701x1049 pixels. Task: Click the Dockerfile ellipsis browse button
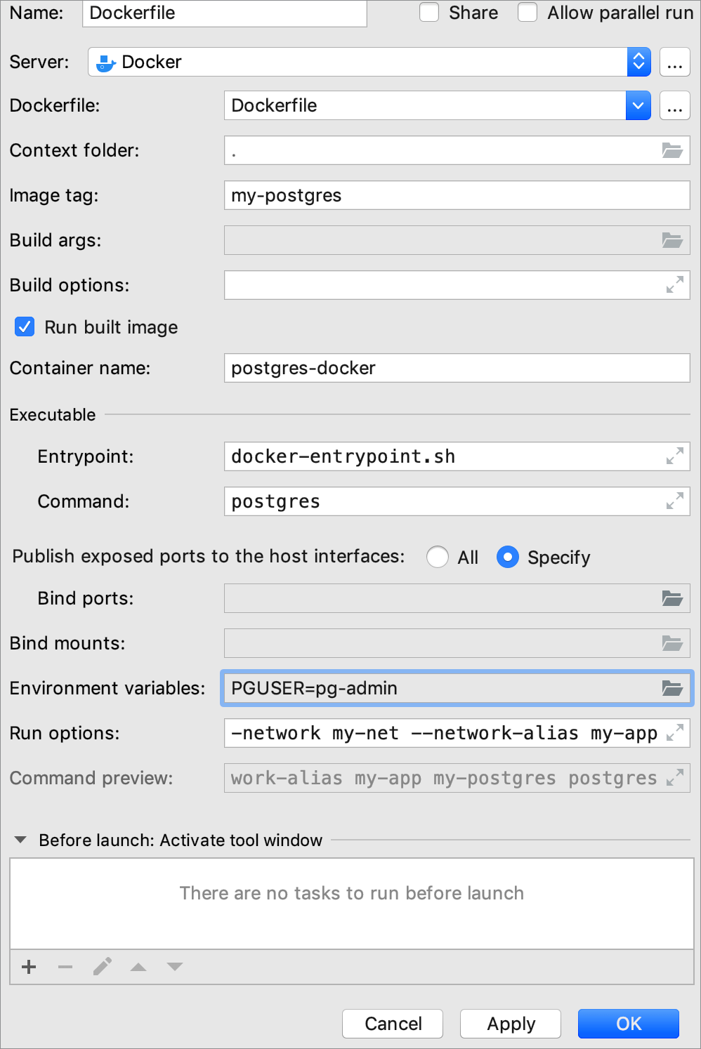click(x=675, y=105)
